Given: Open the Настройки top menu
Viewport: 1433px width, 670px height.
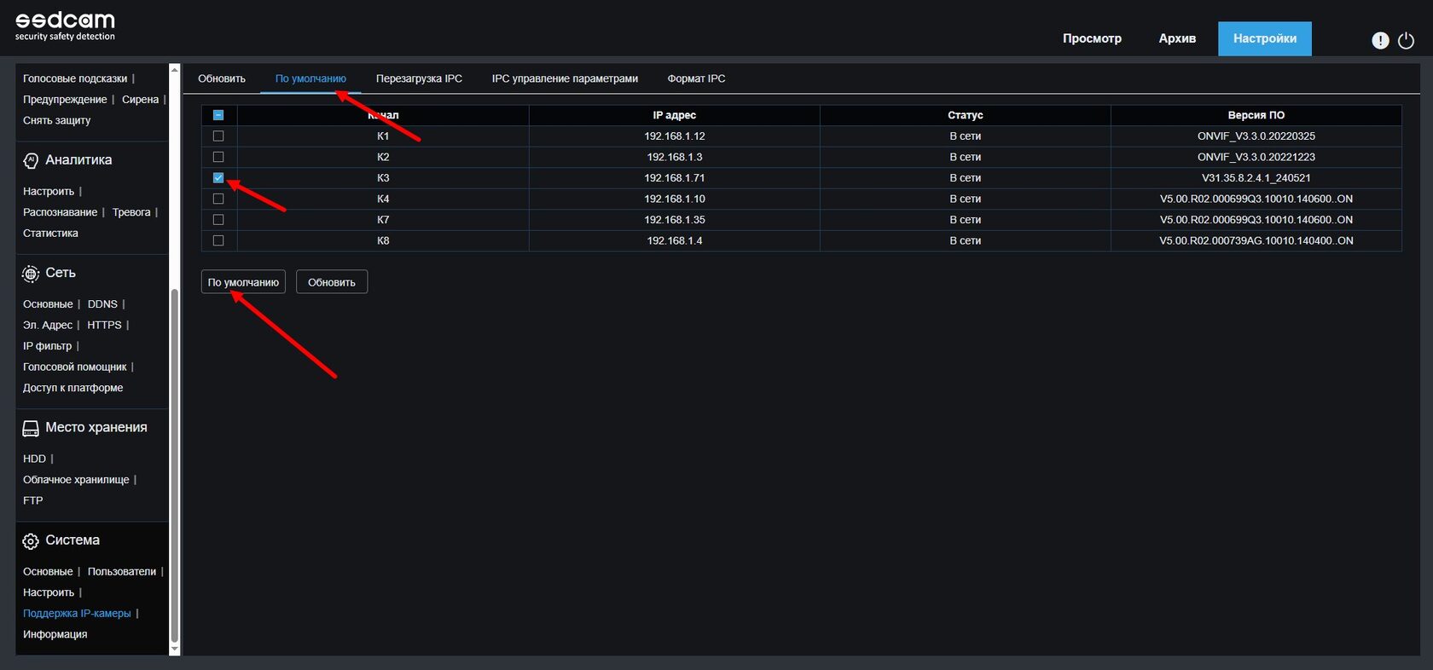Looking at the screenshot, I should (1265, 38).
